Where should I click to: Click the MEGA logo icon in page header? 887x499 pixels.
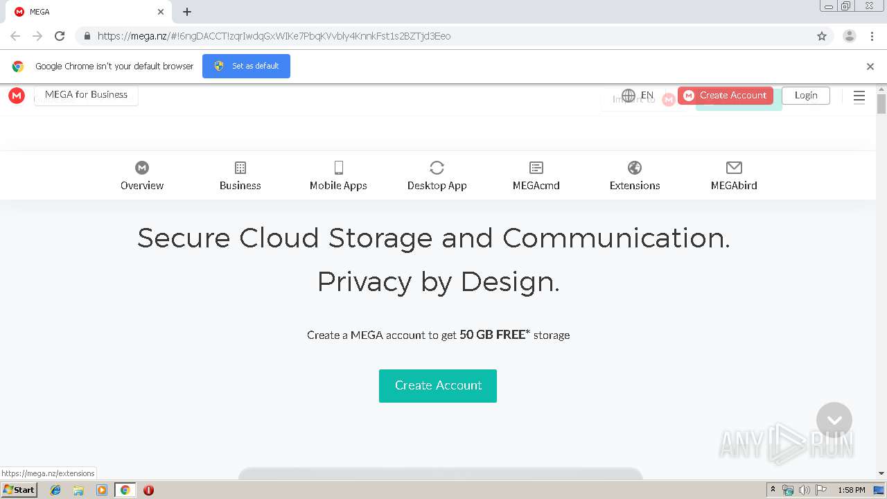(x=17, y=96)
